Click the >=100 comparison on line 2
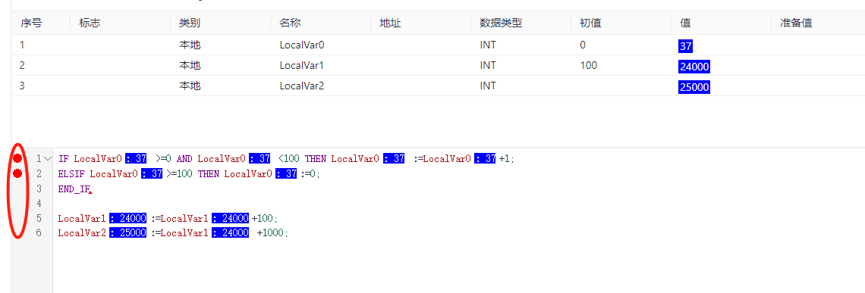 pyautogui.click(x=179, y=173)
